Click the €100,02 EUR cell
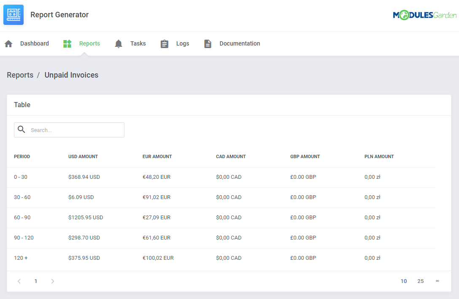 [158, 258]
